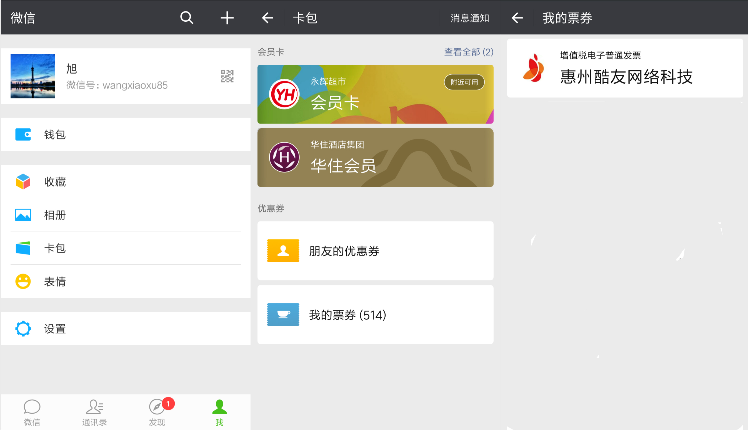Switch to the 发现 discover tab

pos(157,413)
